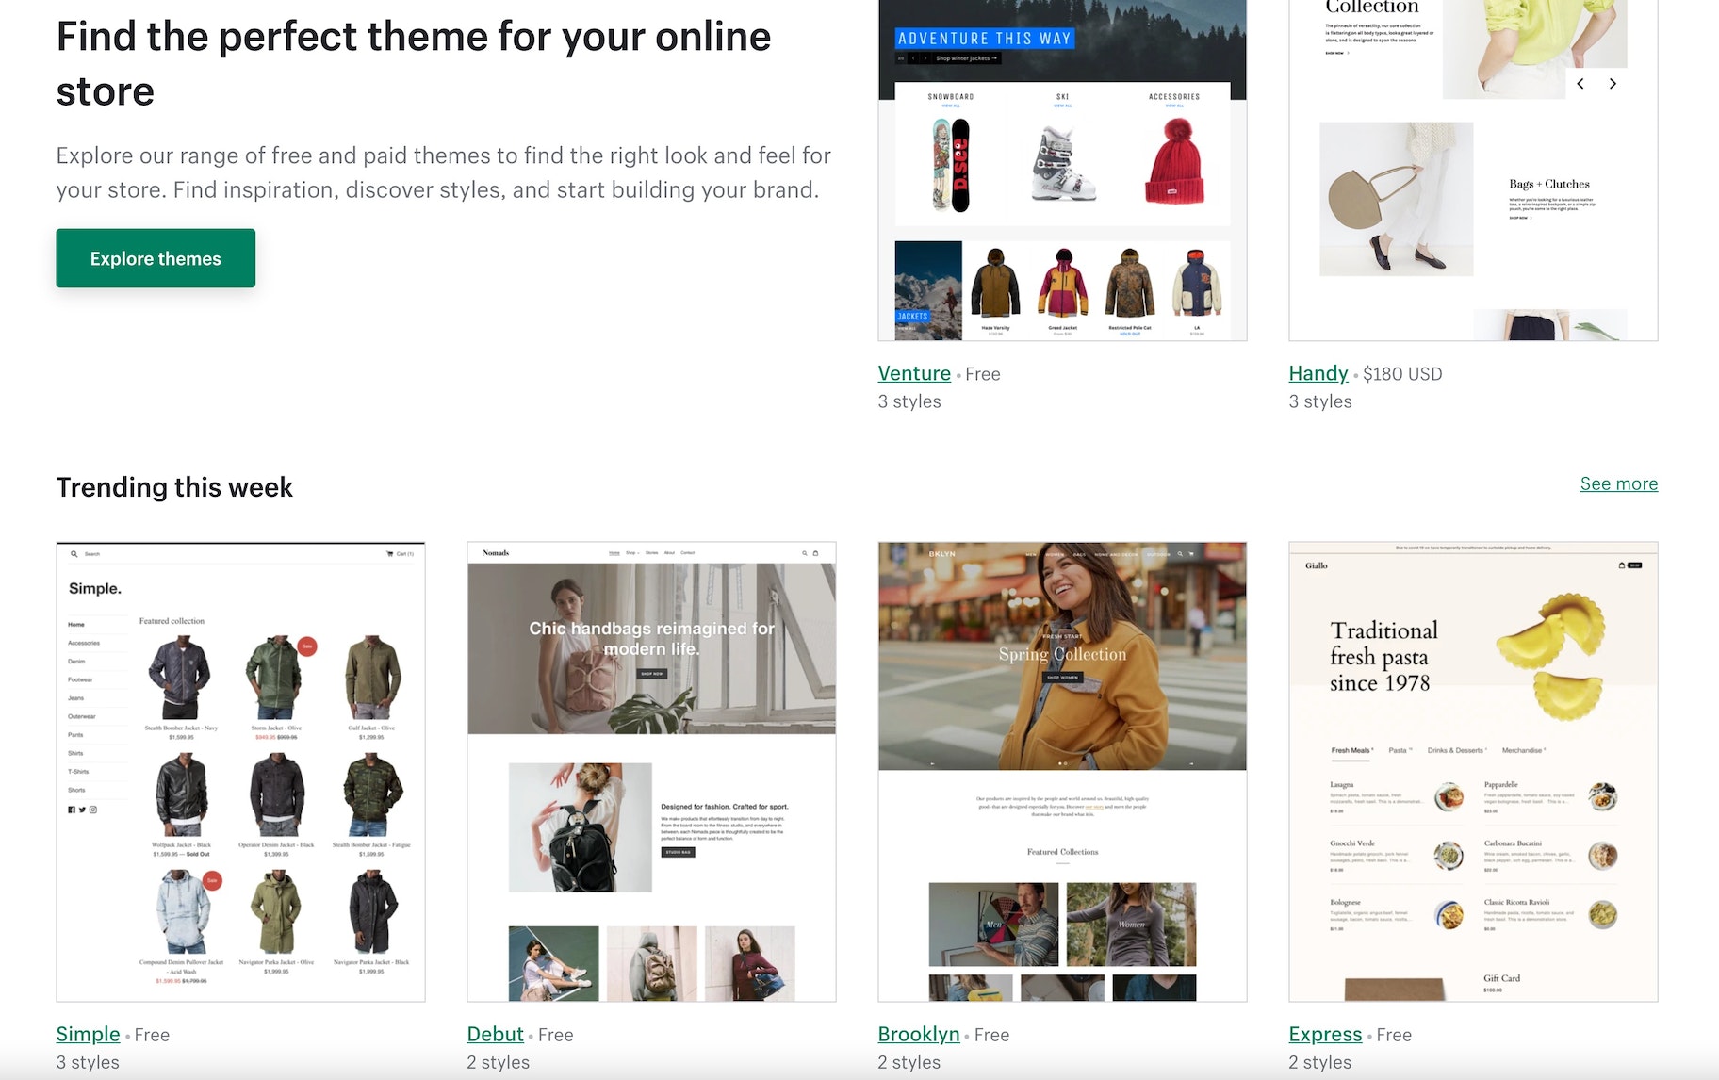
Task: Open the search icon in the BKLYN header
Action: tap(1180, 554)
